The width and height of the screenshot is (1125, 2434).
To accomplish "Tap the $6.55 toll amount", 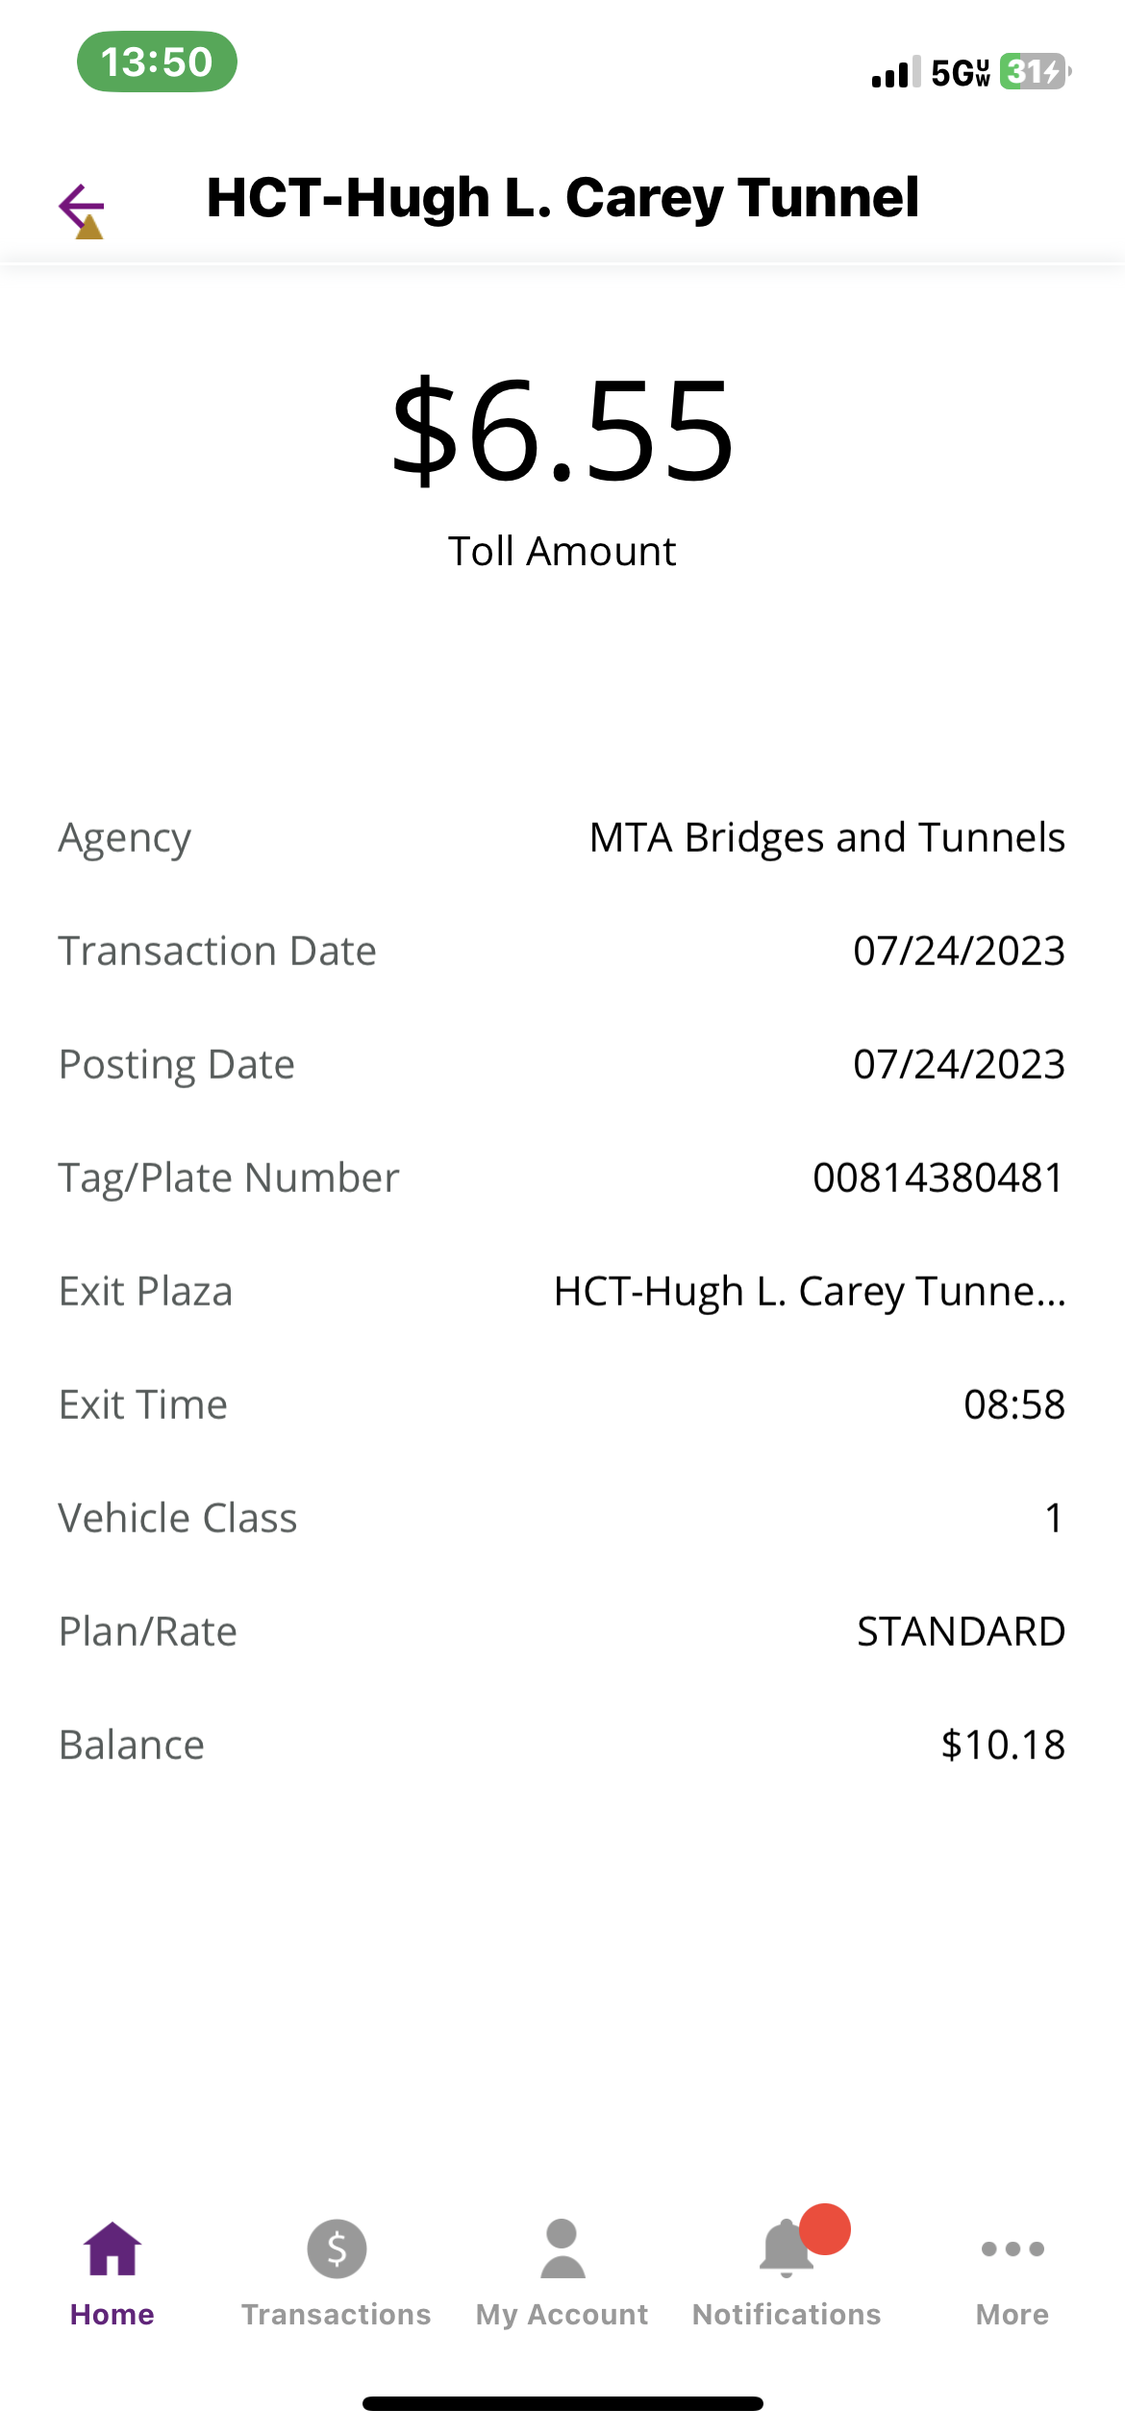I will point(562,430).
